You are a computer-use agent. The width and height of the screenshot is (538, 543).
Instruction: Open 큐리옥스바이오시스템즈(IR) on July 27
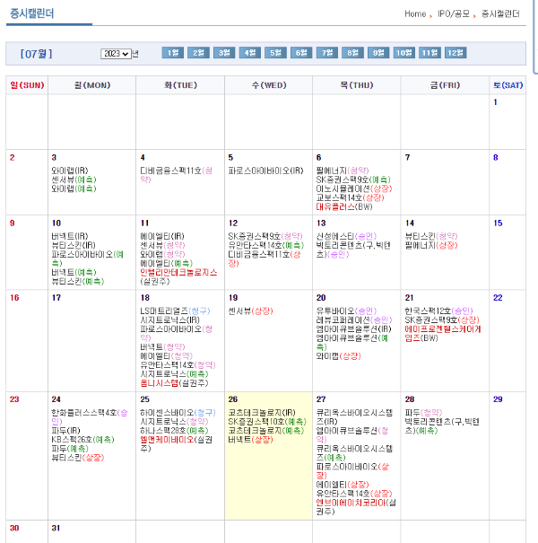click(354, 416)
